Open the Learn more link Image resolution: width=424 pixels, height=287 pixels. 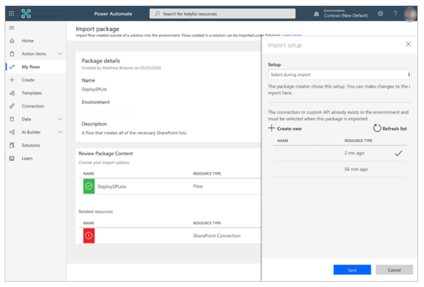[x=292, y=35]
